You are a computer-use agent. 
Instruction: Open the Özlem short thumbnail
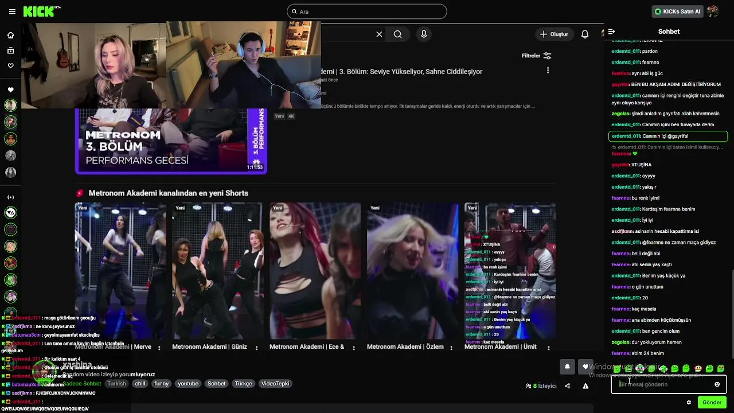412,271
